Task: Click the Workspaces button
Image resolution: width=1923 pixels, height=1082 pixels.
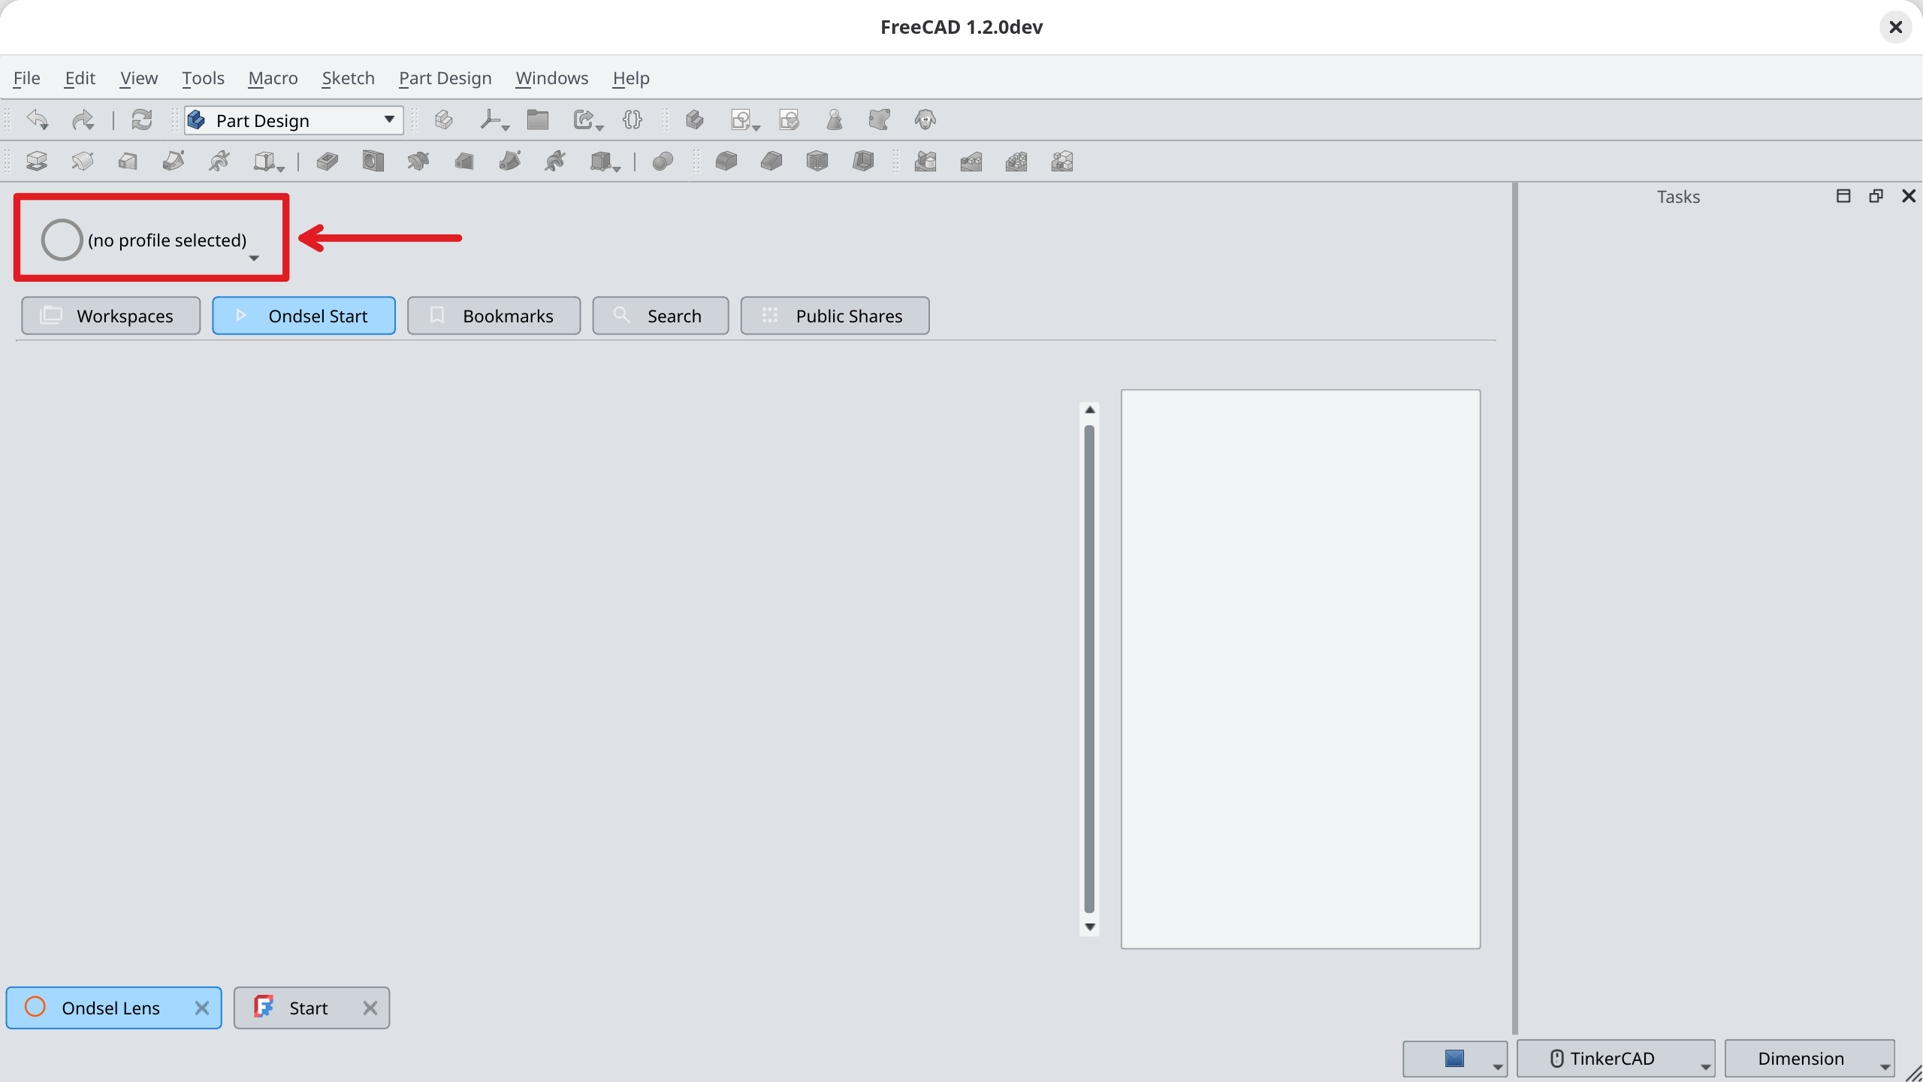Action: (110, 316)
